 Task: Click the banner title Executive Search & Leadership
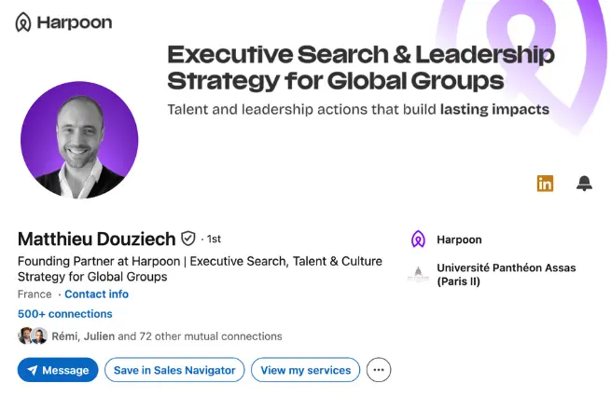tap(361, 54)
